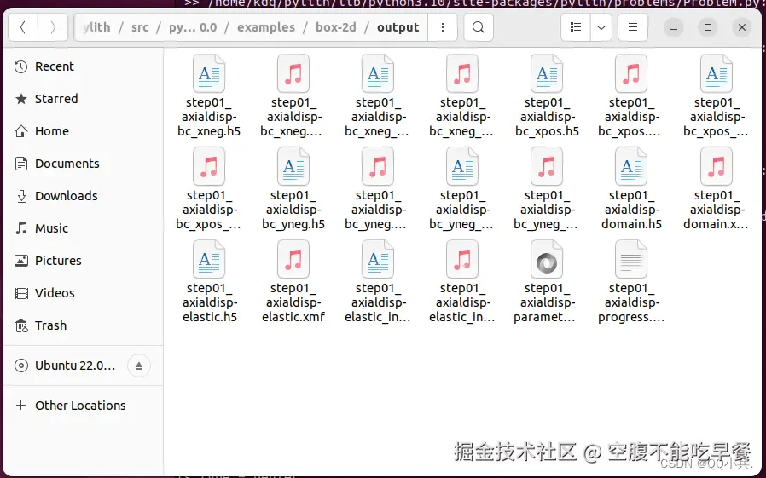This screenshot has height=478, width=766.
Task: Open Recent in the sidebar
Action: click(83, 66)
